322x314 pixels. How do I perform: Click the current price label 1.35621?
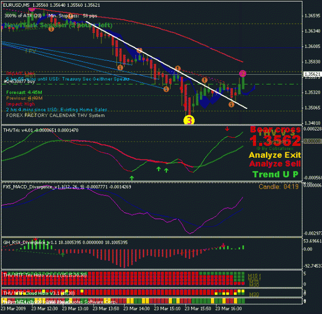click(312, 74)
